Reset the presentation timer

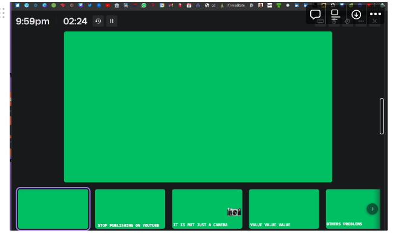click(98, 21)
